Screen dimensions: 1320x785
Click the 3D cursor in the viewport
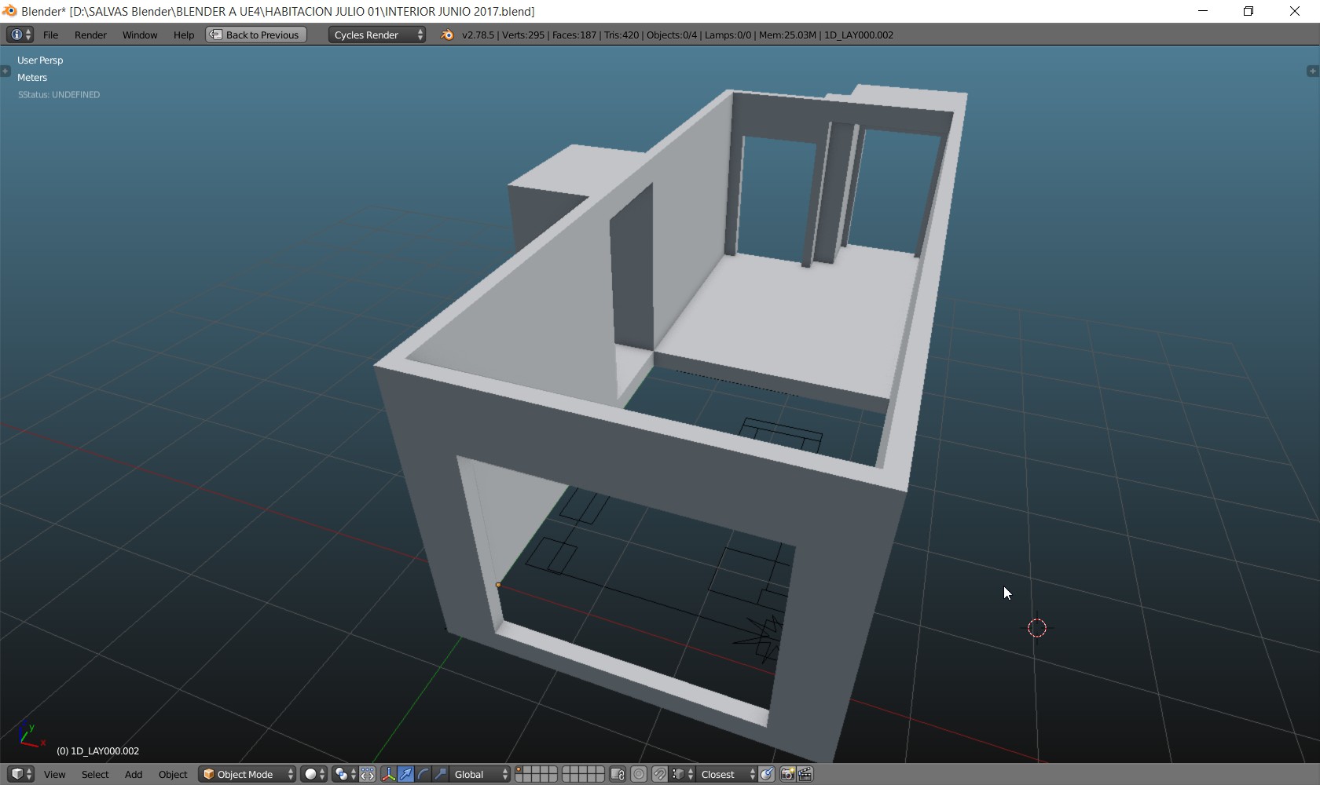pos(1037,628)
